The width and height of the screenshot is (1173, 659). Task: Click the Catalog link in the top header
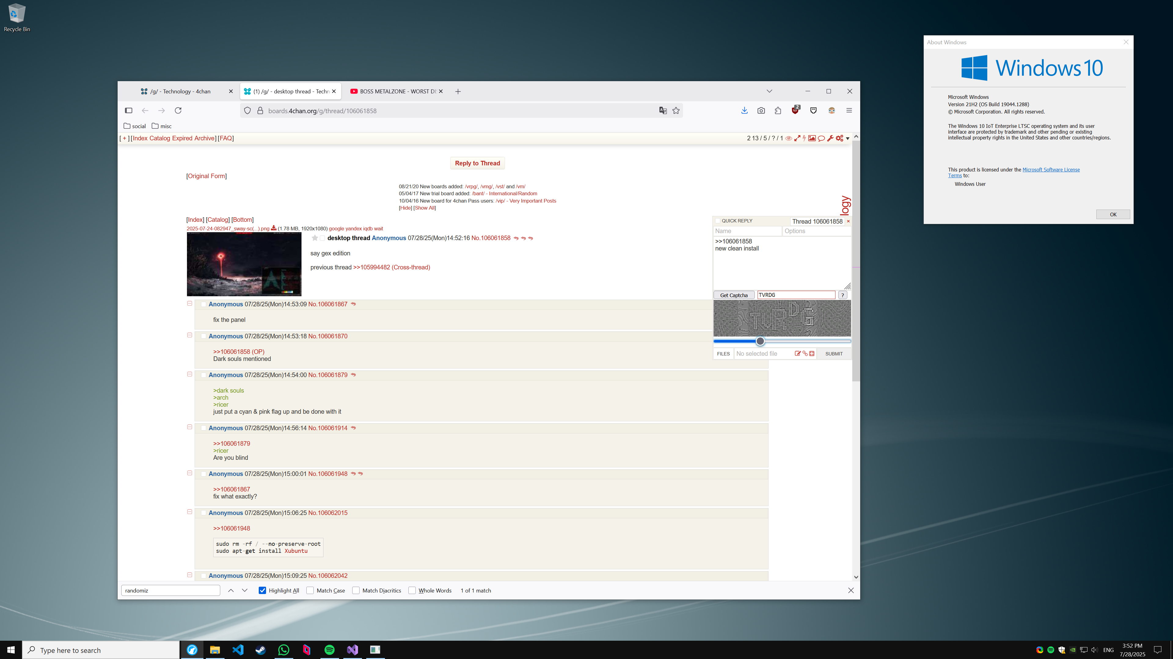click(159, 138)
